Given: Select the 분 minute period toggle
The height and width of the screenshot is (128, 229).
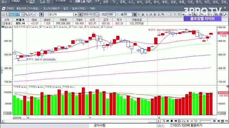Looking at the screenshot, I should click(155, 15).
